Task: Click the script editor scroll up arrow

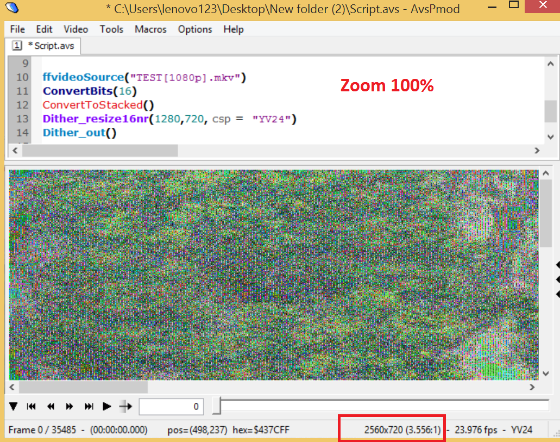Action: click(x=550, y=64)
